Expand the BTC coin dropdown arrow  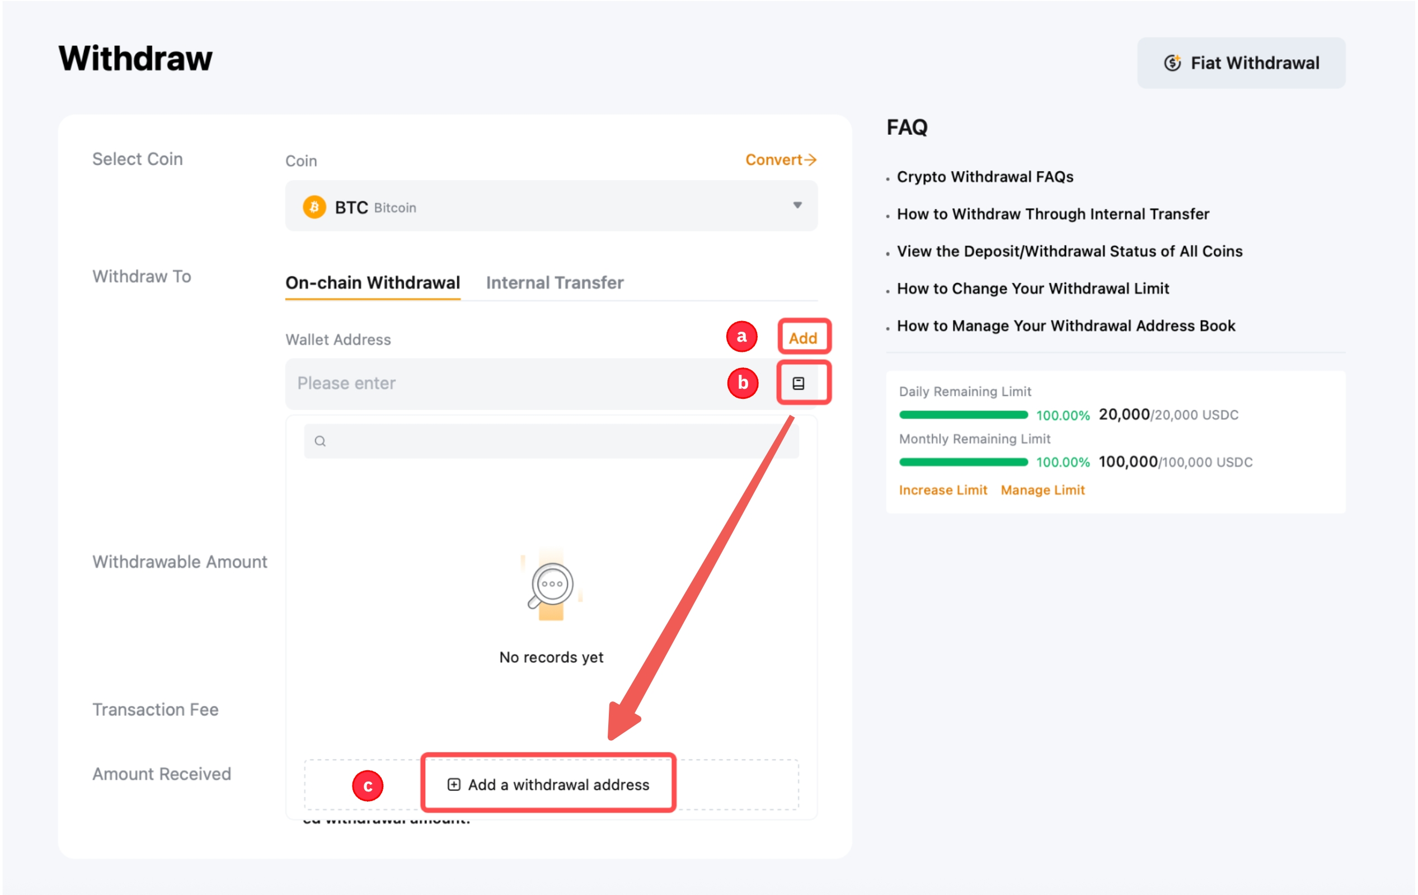[797, 205]
